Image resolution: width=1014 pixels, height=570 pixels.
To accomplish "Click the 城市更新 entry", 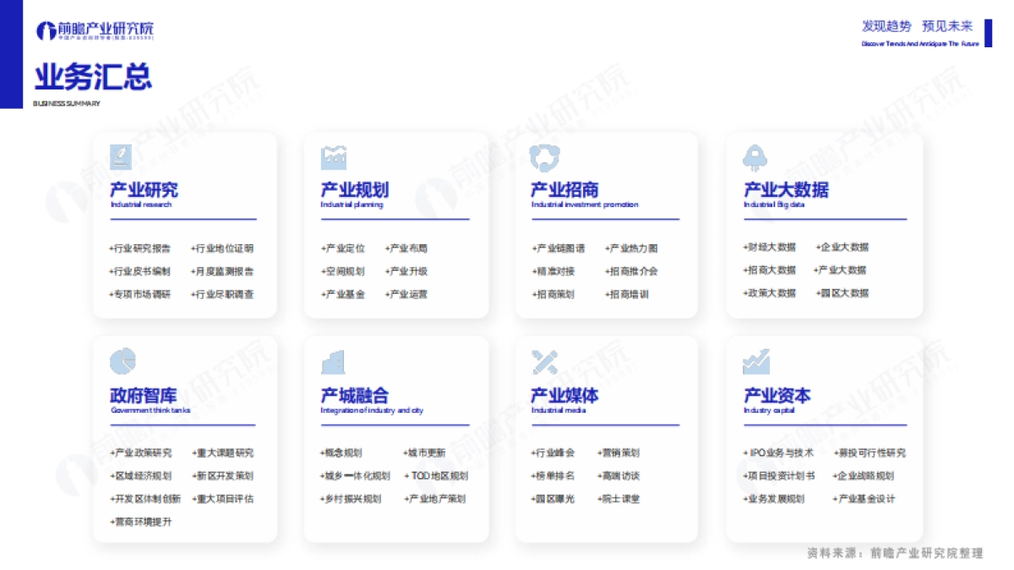I will [x=424, y=453].
